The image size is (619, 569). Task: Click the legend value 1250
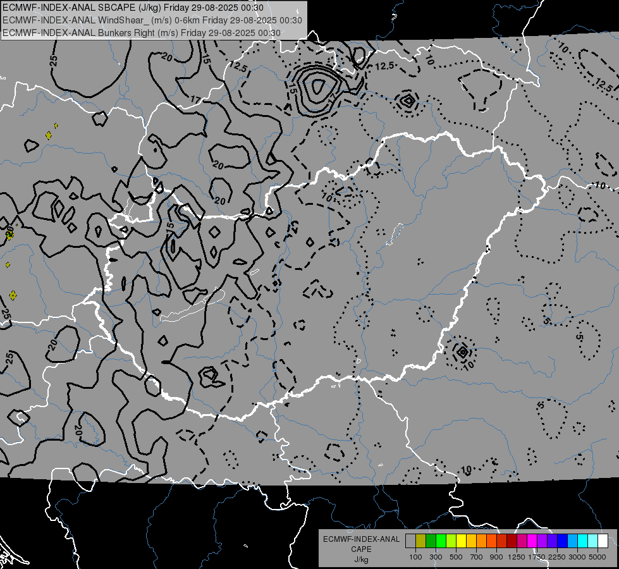pos(517,557)
